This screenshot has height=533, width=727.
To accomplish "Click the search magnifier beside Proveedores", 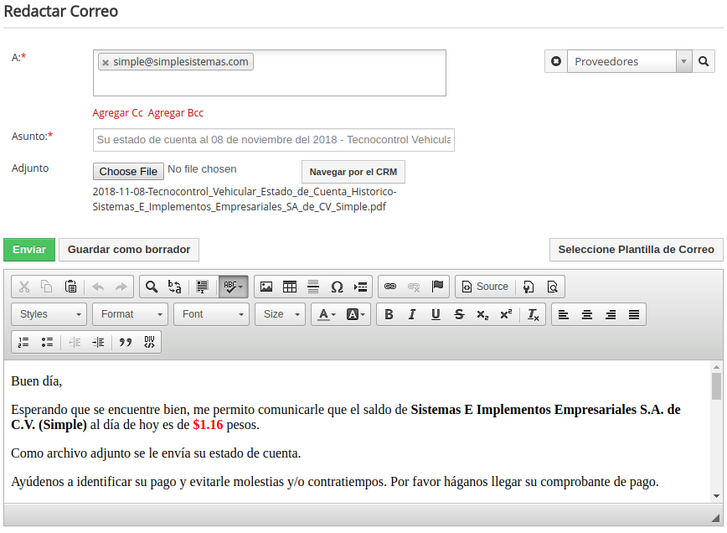I will coord(704,61).
